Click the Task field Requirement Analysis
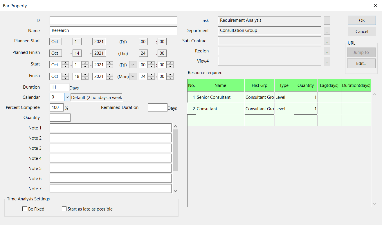 (269, 21)
